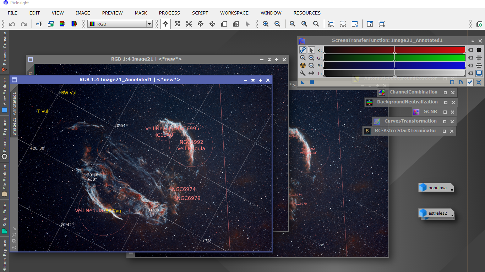The height and width of the screenshot is (272, 485).
Task: Click the STF Reset crossed-arrows icon
Action: coord(479,82)
